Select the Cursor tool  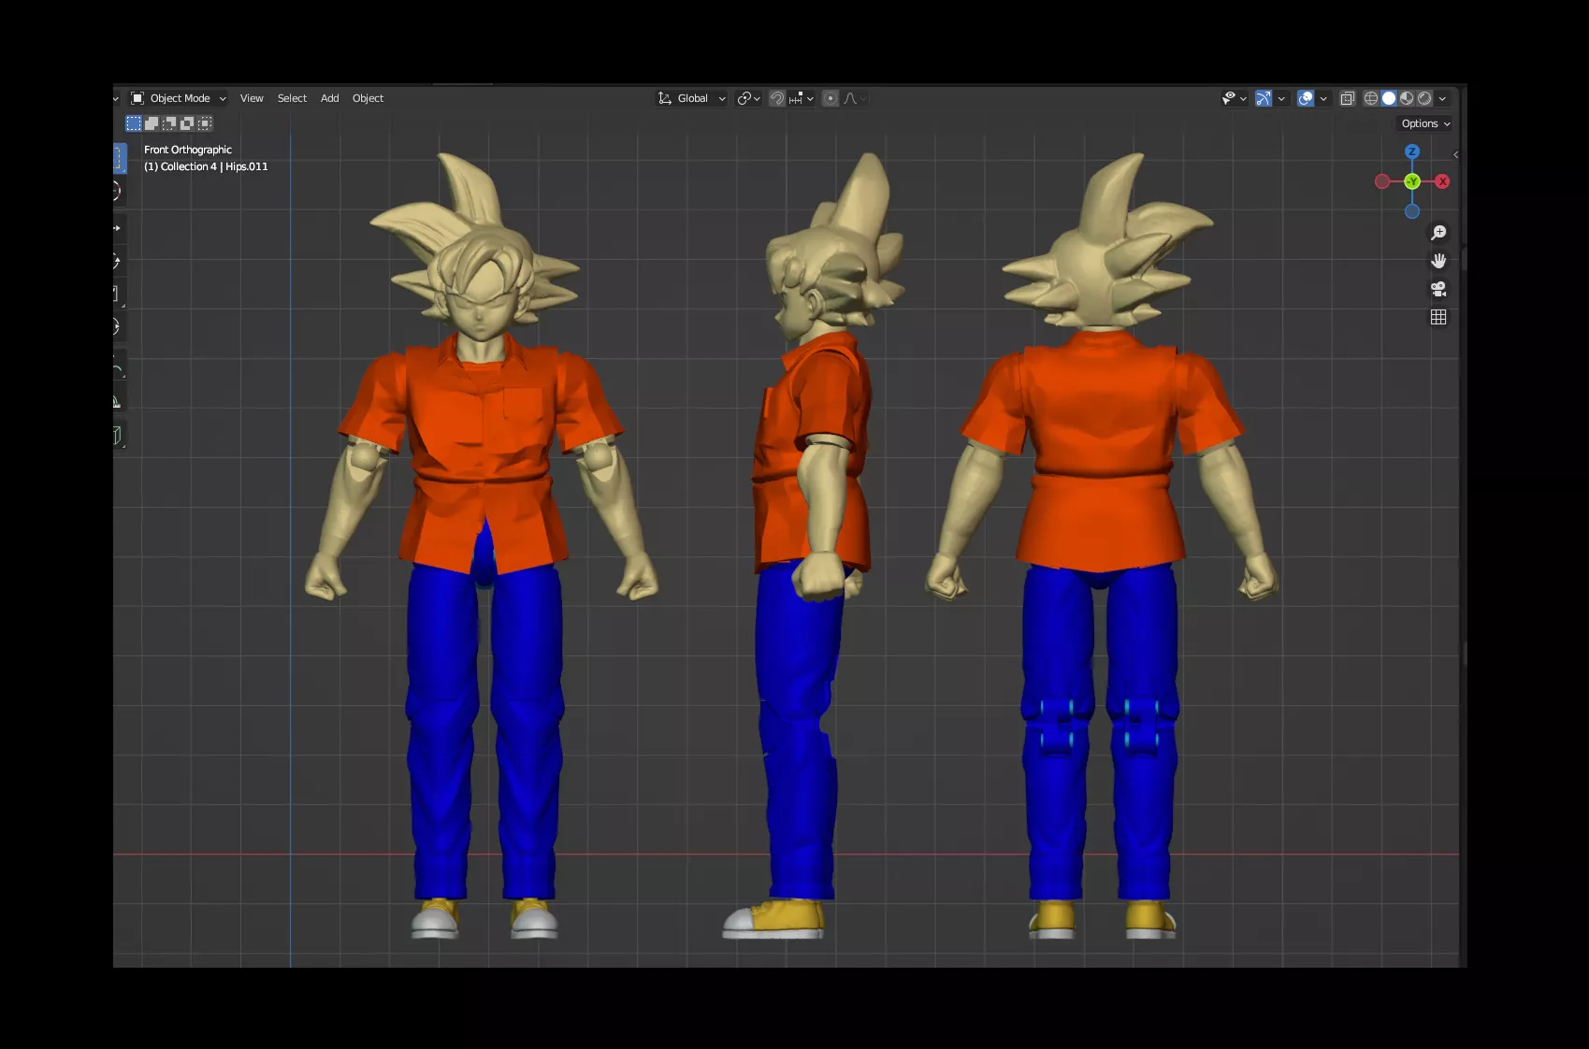point(118,192)
